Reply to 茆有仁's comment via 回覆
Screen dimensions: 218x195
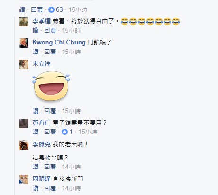pyautogui.click(x=50, y=132)
